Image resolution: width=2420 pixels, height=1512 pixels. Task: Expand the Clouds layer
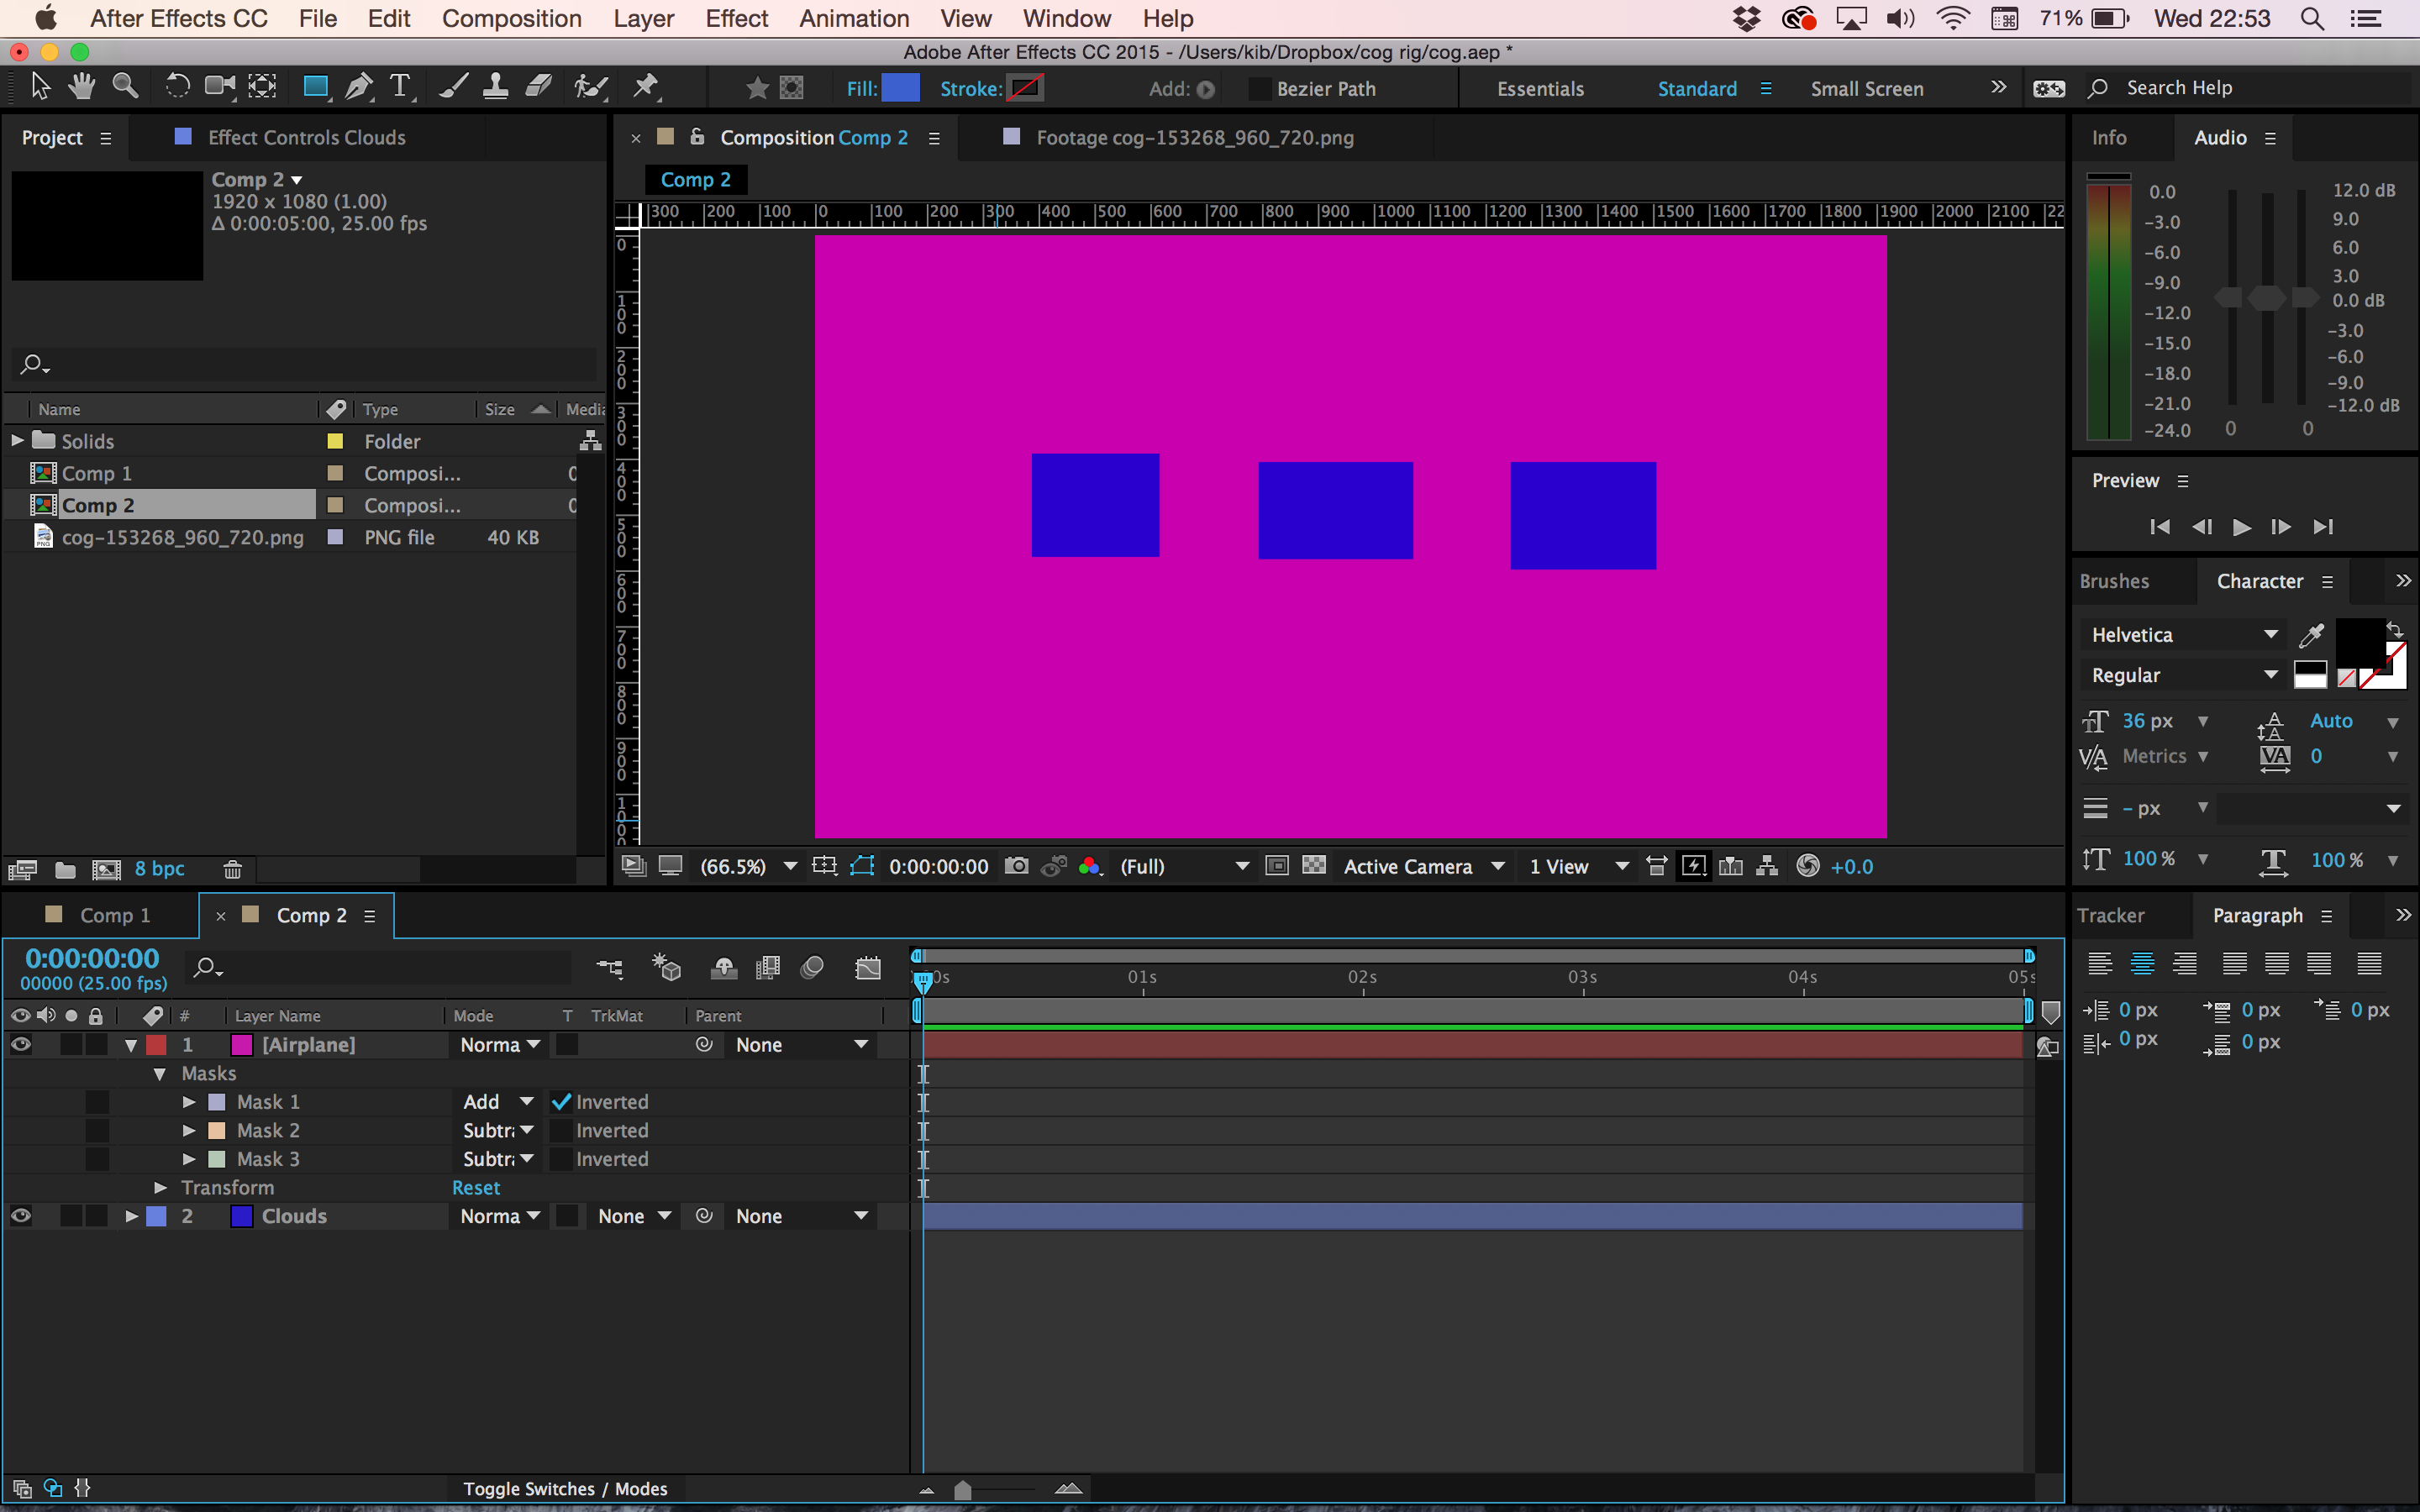click(131, 1216)
